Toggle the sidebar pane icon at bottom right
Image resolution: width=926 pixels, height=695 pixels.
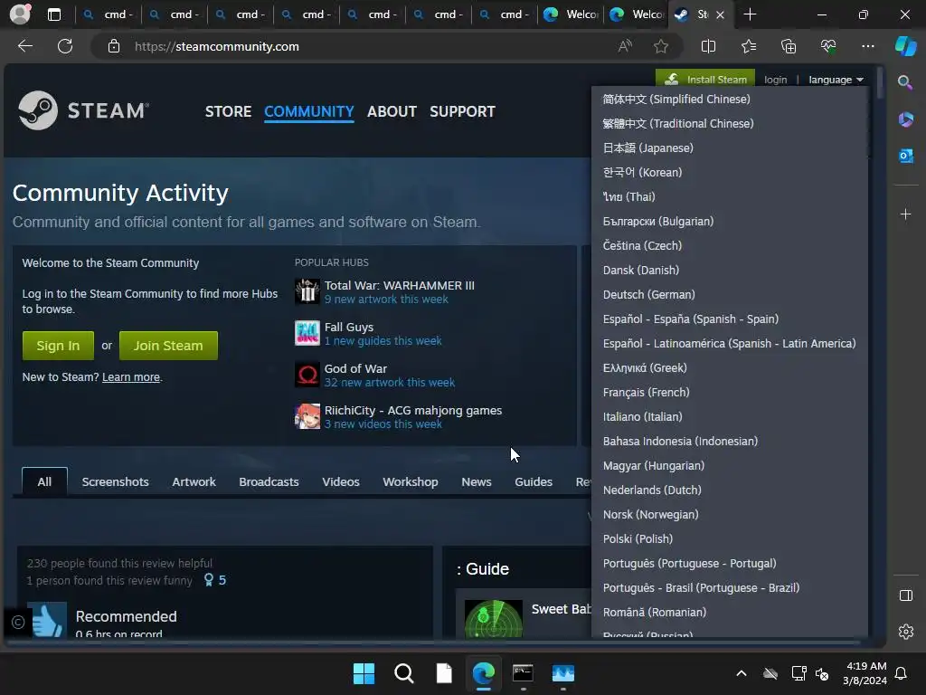coord(905,595)
